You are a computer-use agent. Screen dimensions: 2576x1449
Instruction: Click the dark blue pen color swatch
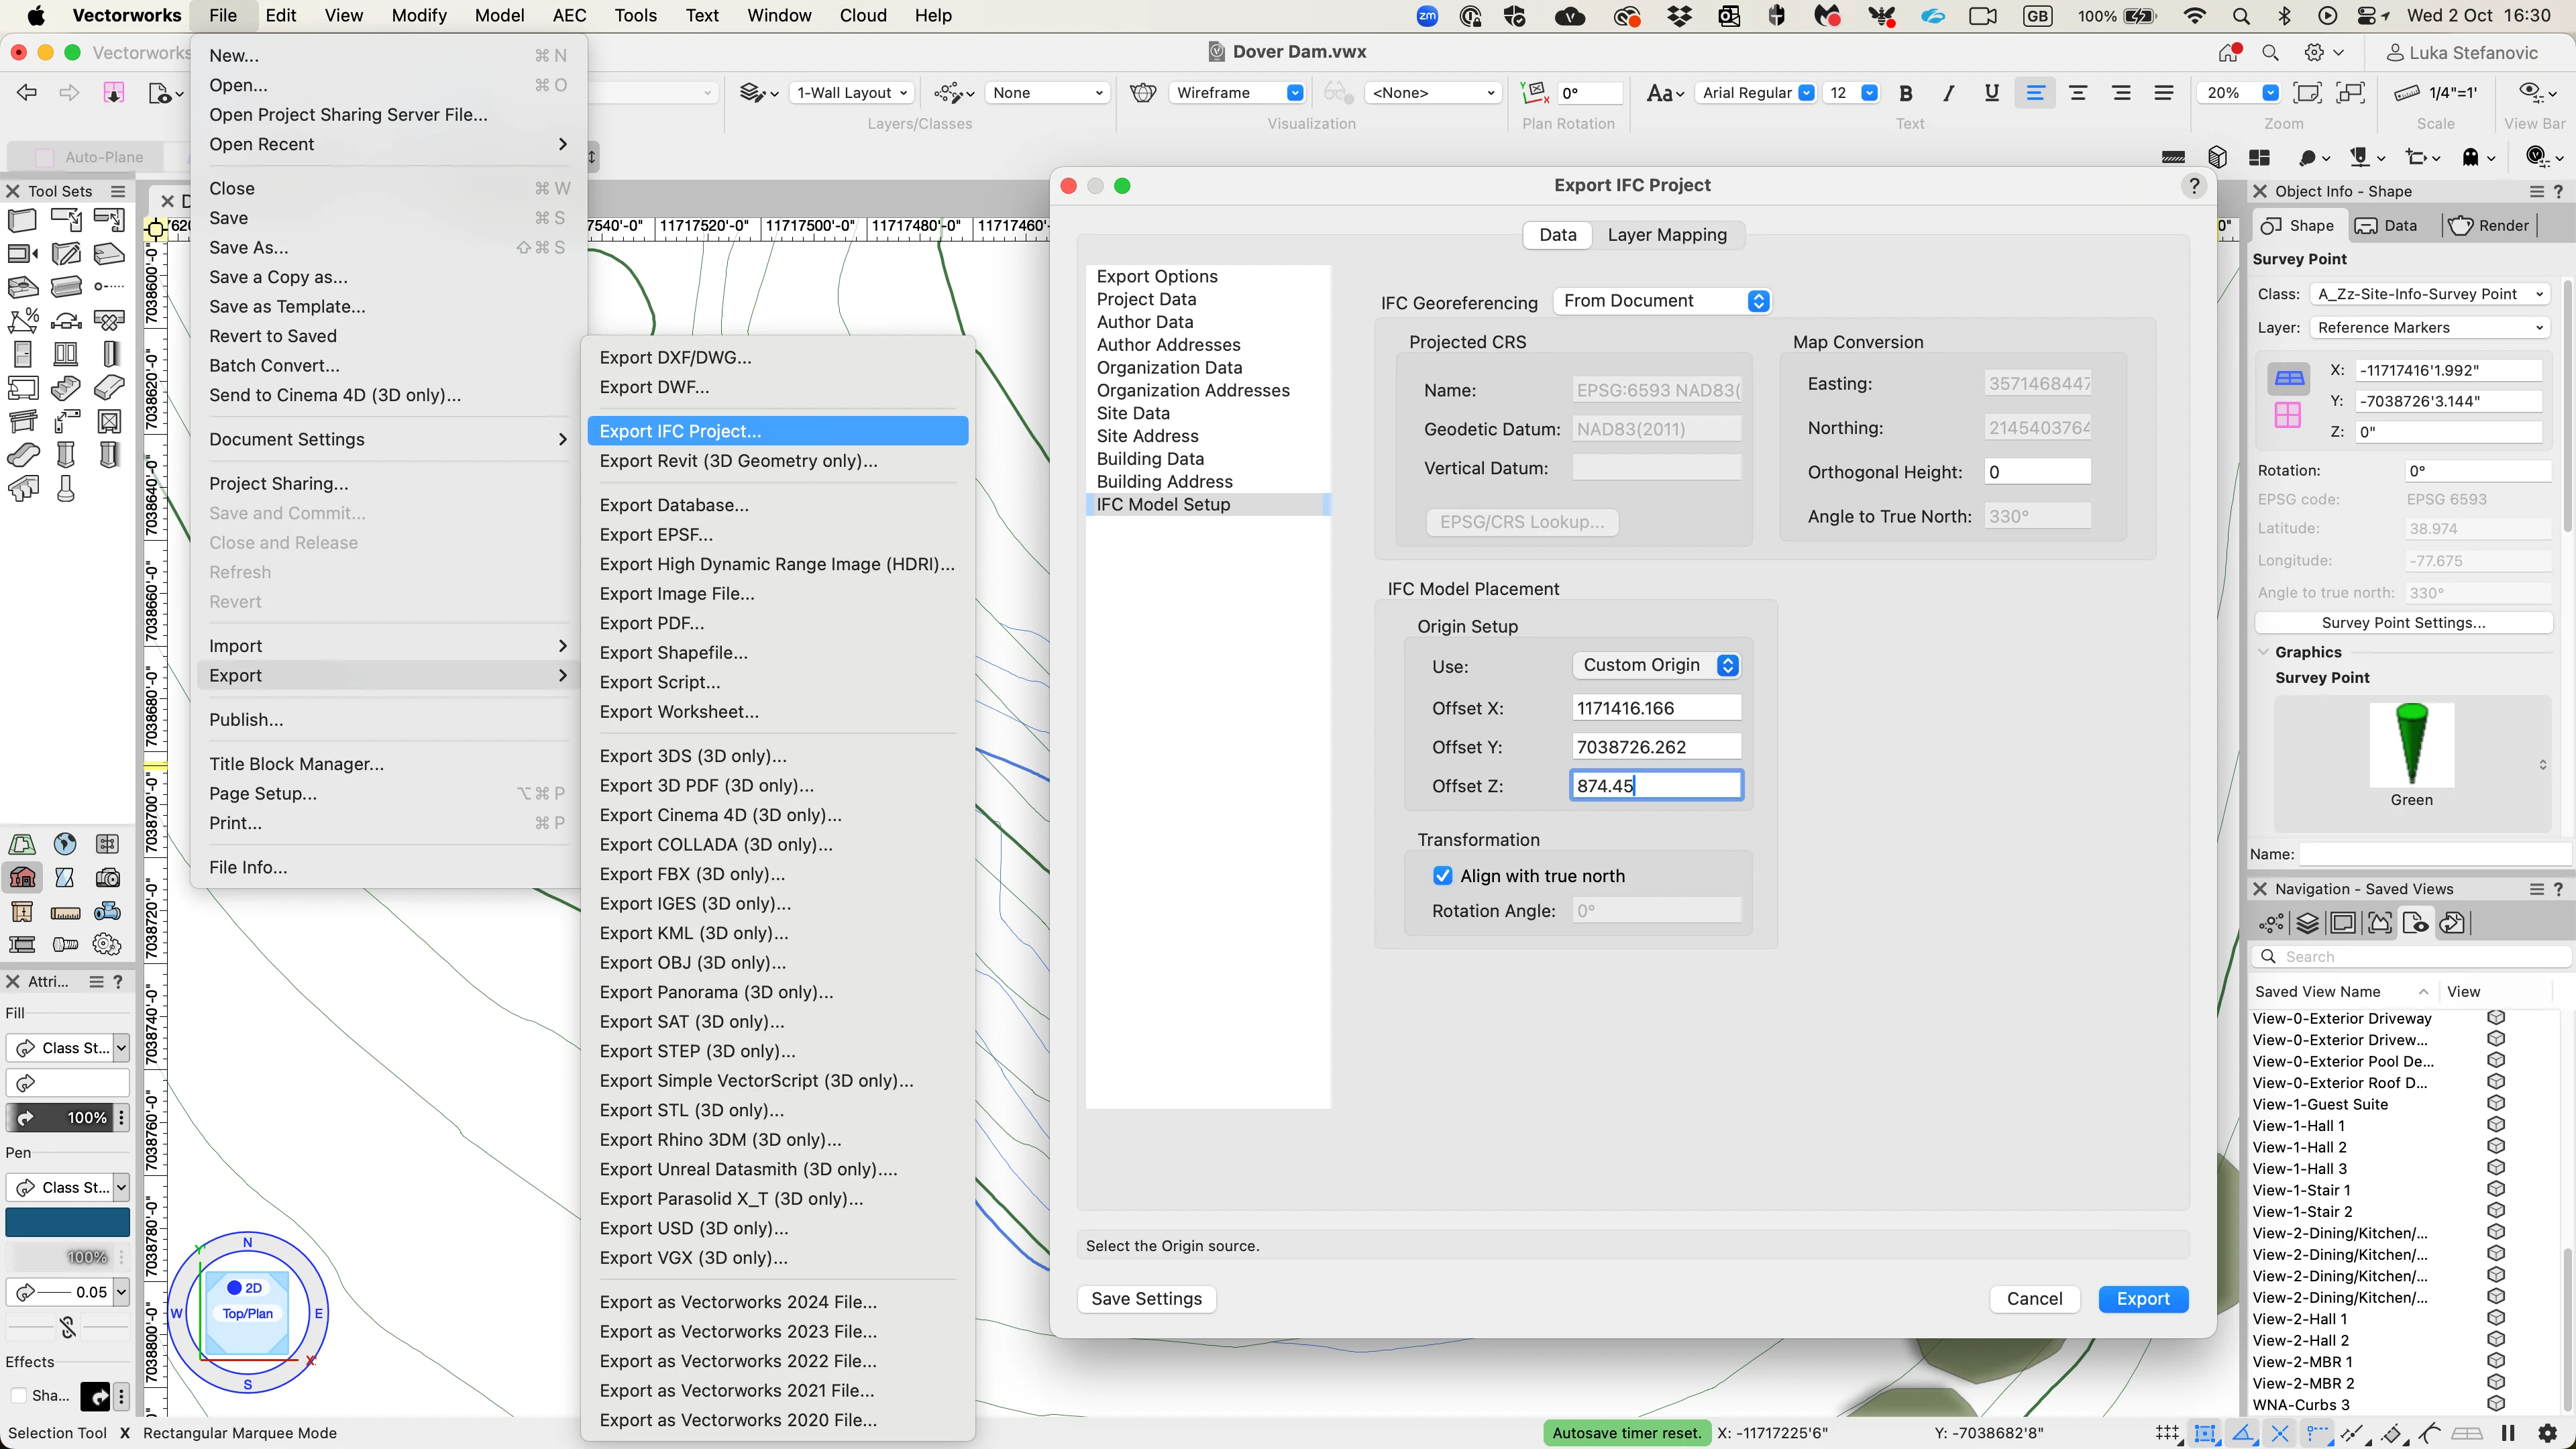(x=68, y=1222)
